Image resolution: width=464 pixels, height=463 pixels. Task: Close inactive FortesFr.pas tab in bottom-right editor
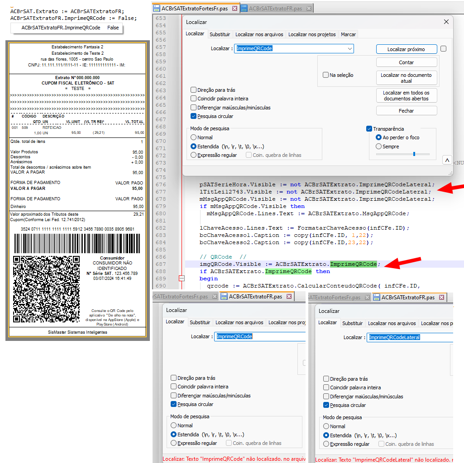[367, 298]
